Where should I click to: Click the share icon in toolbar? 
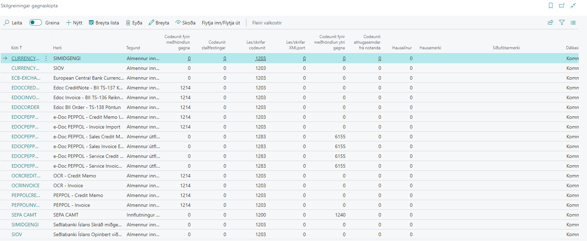(550, 22)
